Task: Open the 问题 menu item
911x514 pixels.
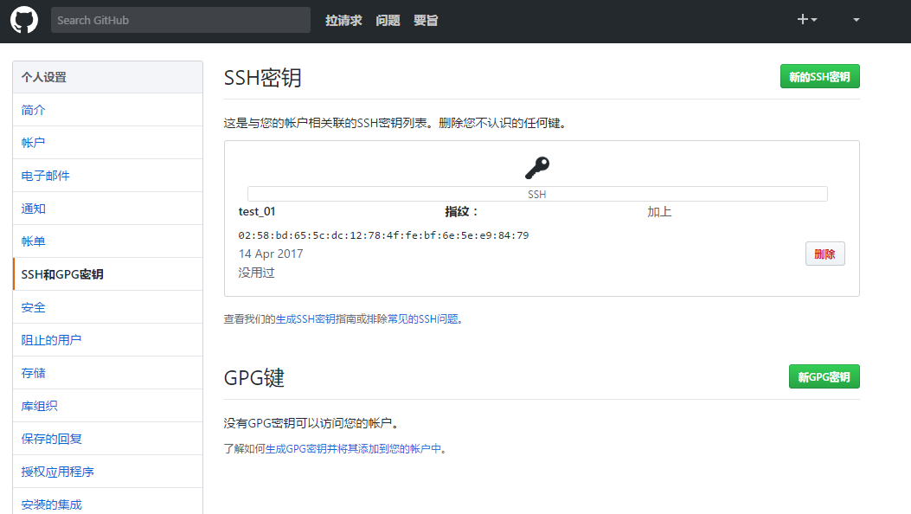Action: 388,20
